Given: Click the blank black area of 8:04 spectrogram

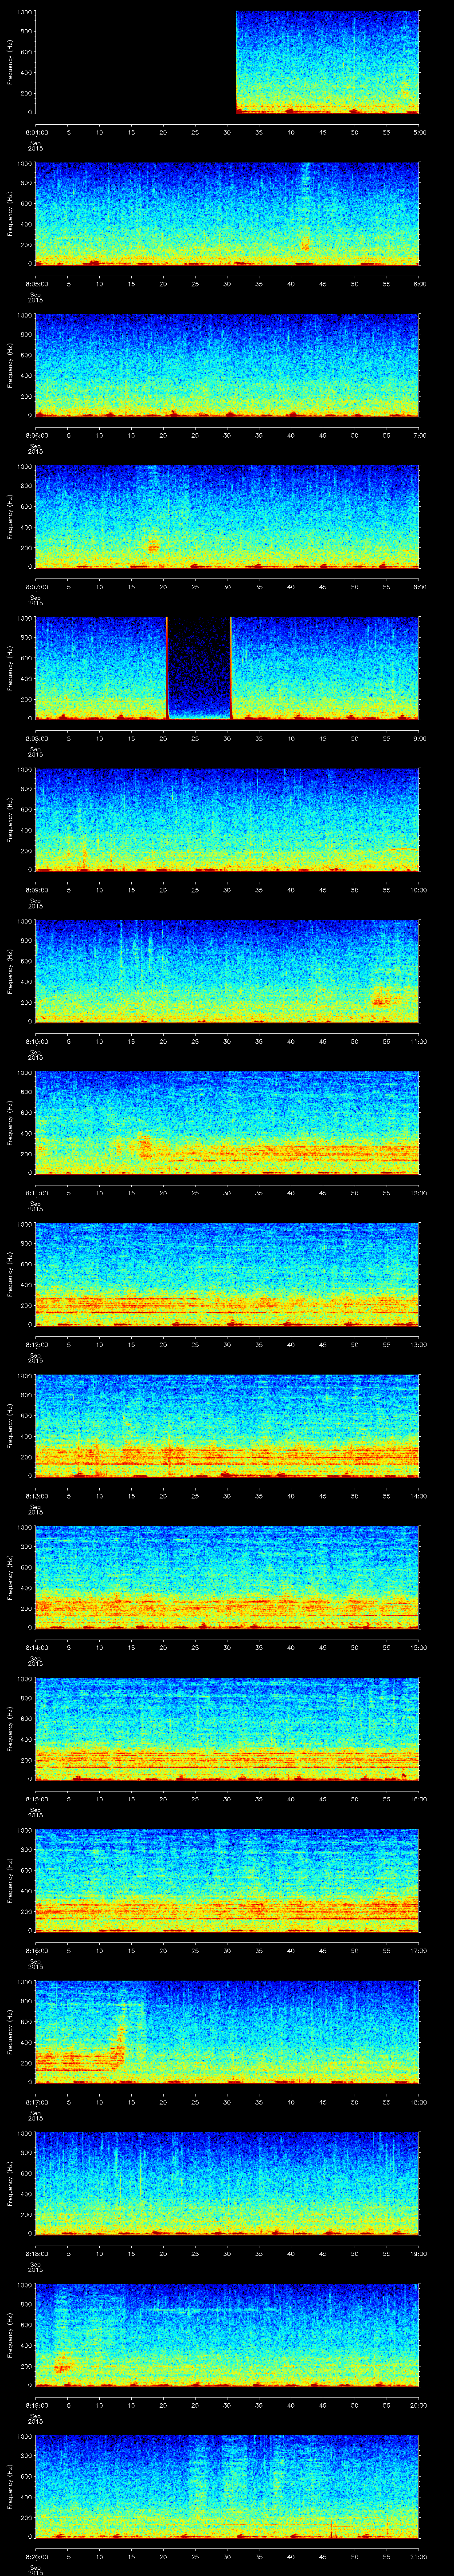Looking at the screenshot, I should tap(135, 62).
